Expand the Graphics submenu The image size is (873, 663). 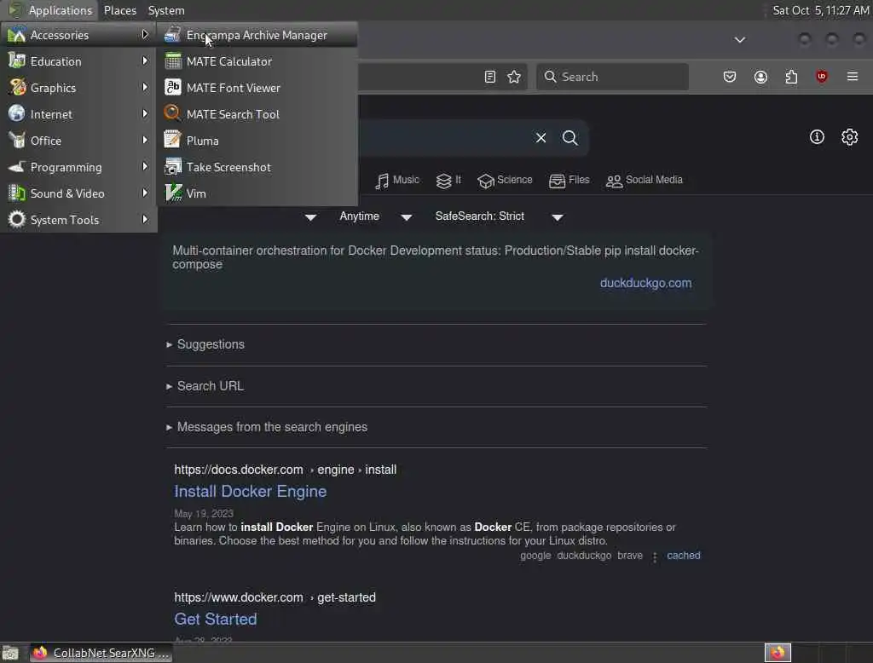[x=78, y=88]
